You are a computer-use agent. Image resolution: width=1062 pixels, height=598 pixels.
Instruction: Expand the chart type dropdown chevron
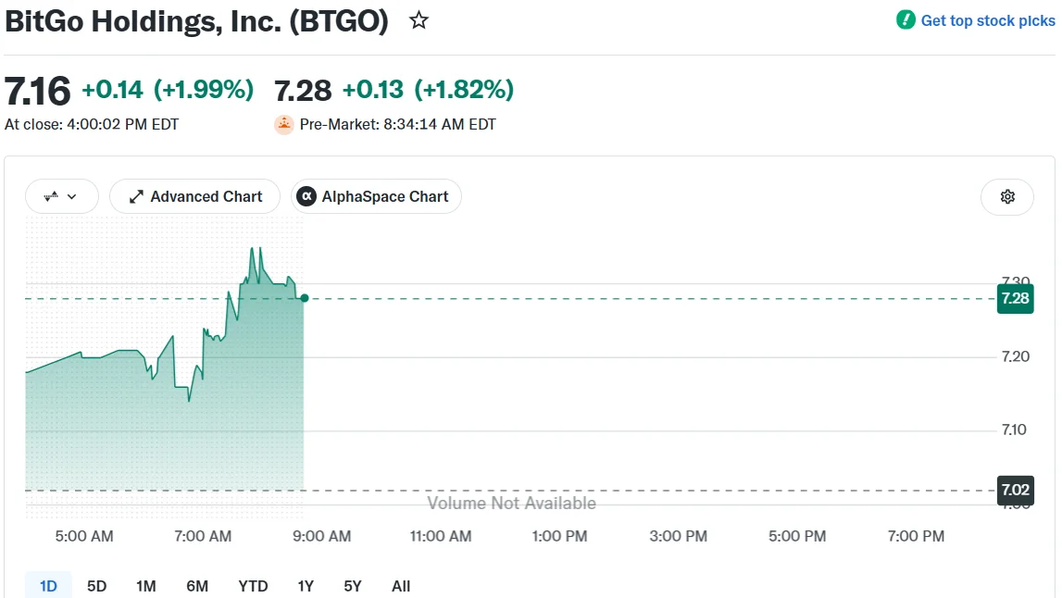click(x=72, y=196)
